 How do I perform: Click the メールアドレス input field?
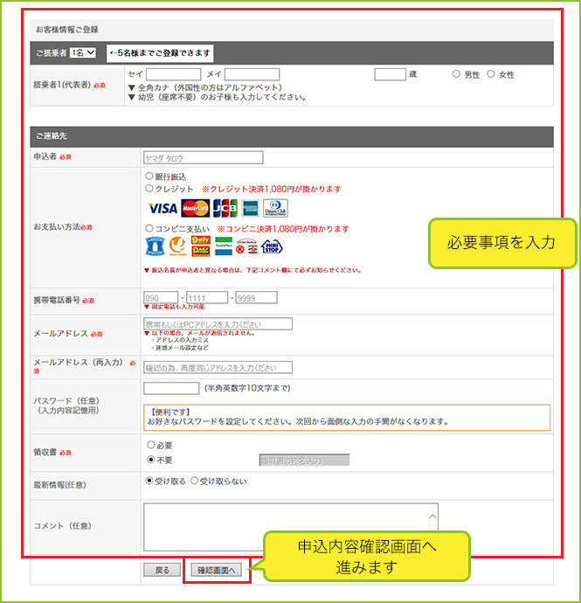pos(218,324)
